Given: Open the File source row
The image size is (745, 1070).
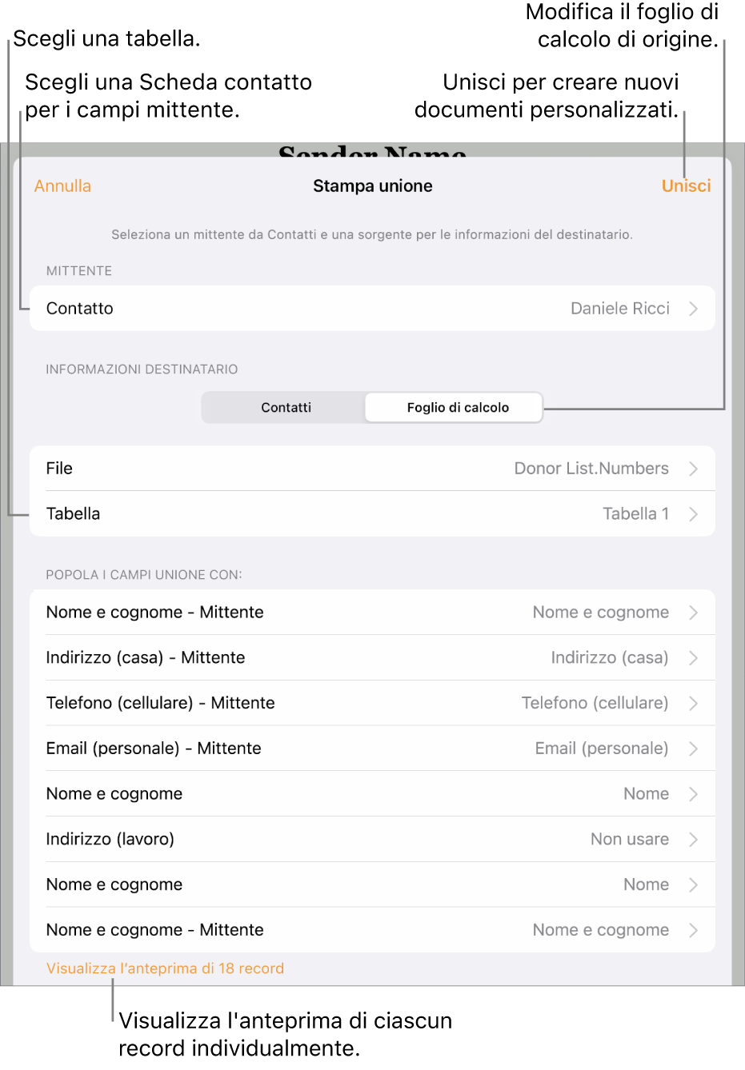Looking at the screenshot, I should [x=372, y=469].
